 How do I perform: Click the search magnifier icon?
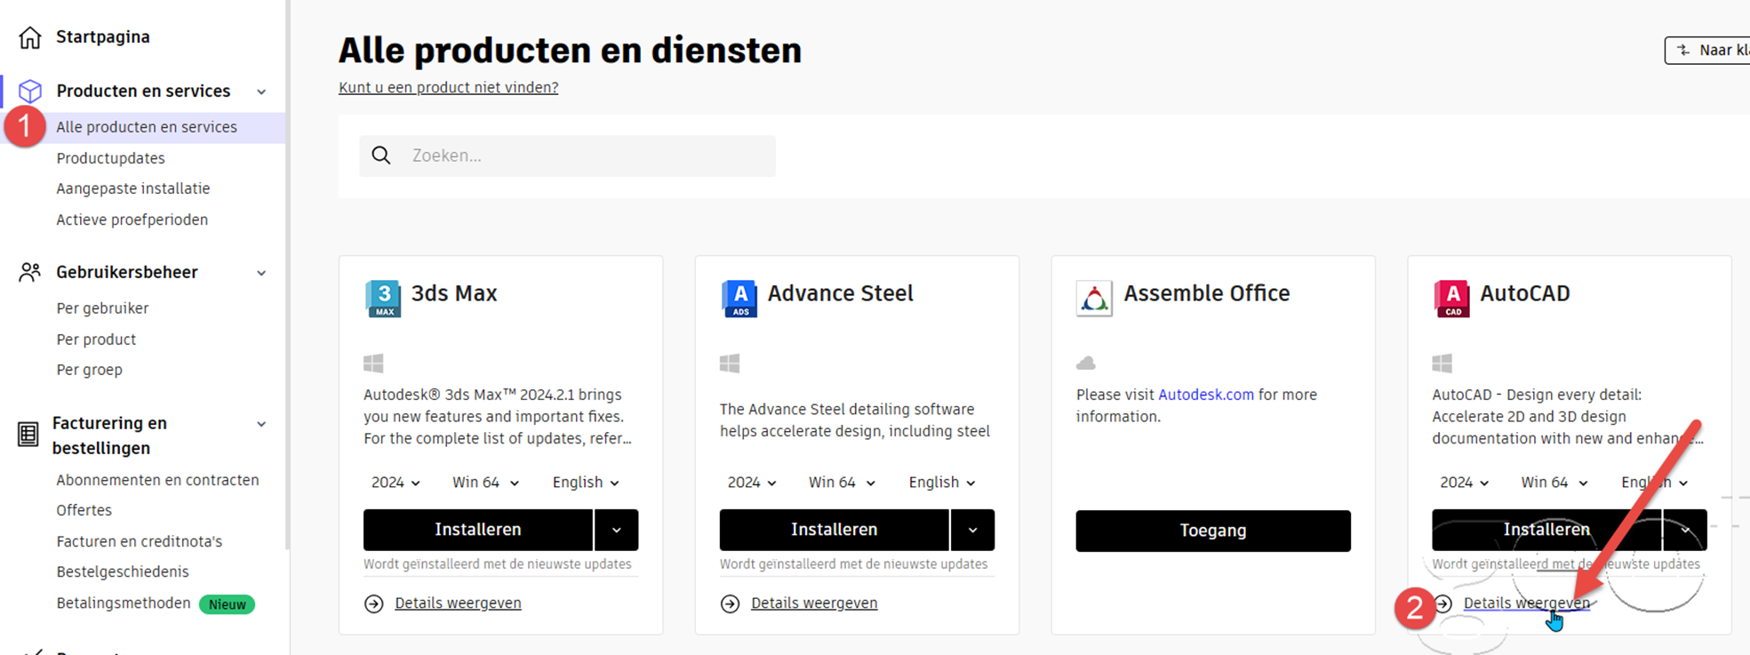pos(381,156)
